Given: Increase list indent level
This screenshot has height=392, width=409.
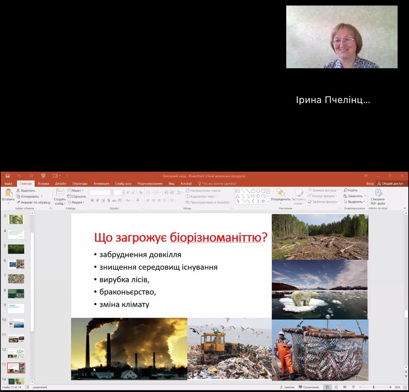Looking at the screenshot, I should point(172,192).
